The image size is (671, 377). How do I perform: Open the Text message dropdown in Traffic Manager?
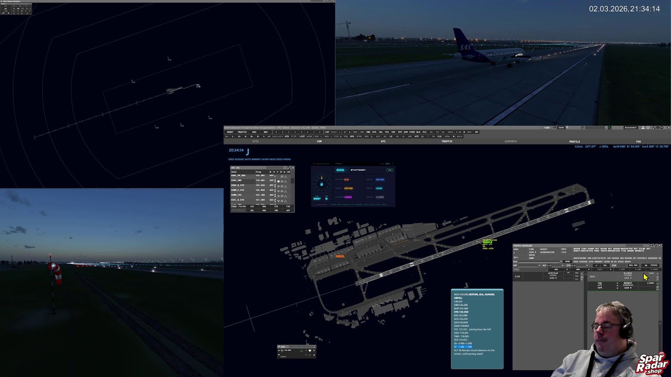[x=561, y=261]
